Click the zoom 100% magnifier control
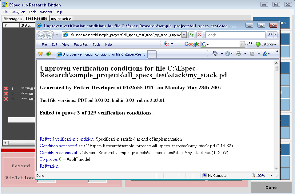The image size is (295, 194). [x=258, y=175]
